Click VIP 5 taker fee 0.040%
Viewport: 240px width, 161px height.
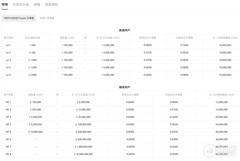click(x=174, y=132)
